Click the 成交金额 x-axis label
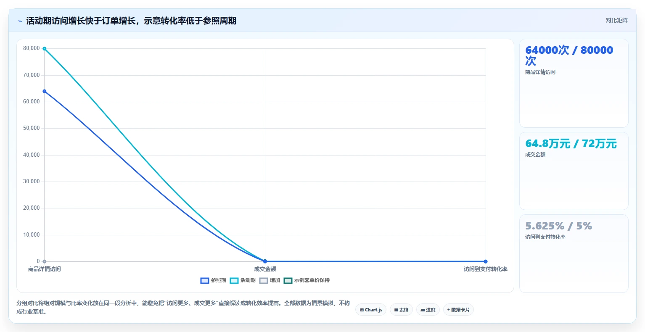The image size is (645, 332). (x=265, y=269)
